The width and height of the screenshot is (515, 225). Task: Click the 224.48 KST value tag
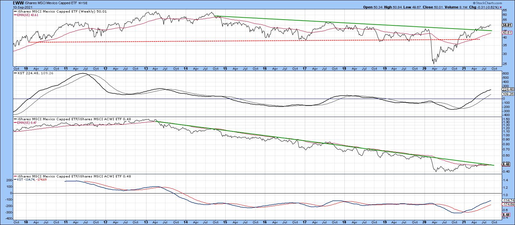click(507, 90)
